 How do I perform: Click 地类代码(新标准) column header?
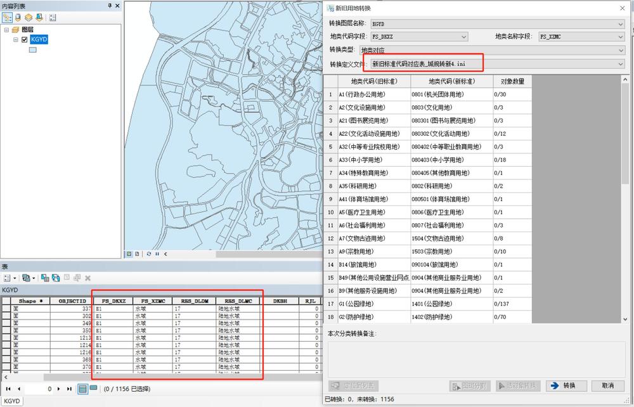point(451,81)
